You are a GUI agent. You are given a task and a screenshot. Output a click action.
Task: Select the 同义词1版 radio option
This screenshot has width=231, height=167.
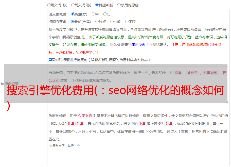(x=49, y=5)
